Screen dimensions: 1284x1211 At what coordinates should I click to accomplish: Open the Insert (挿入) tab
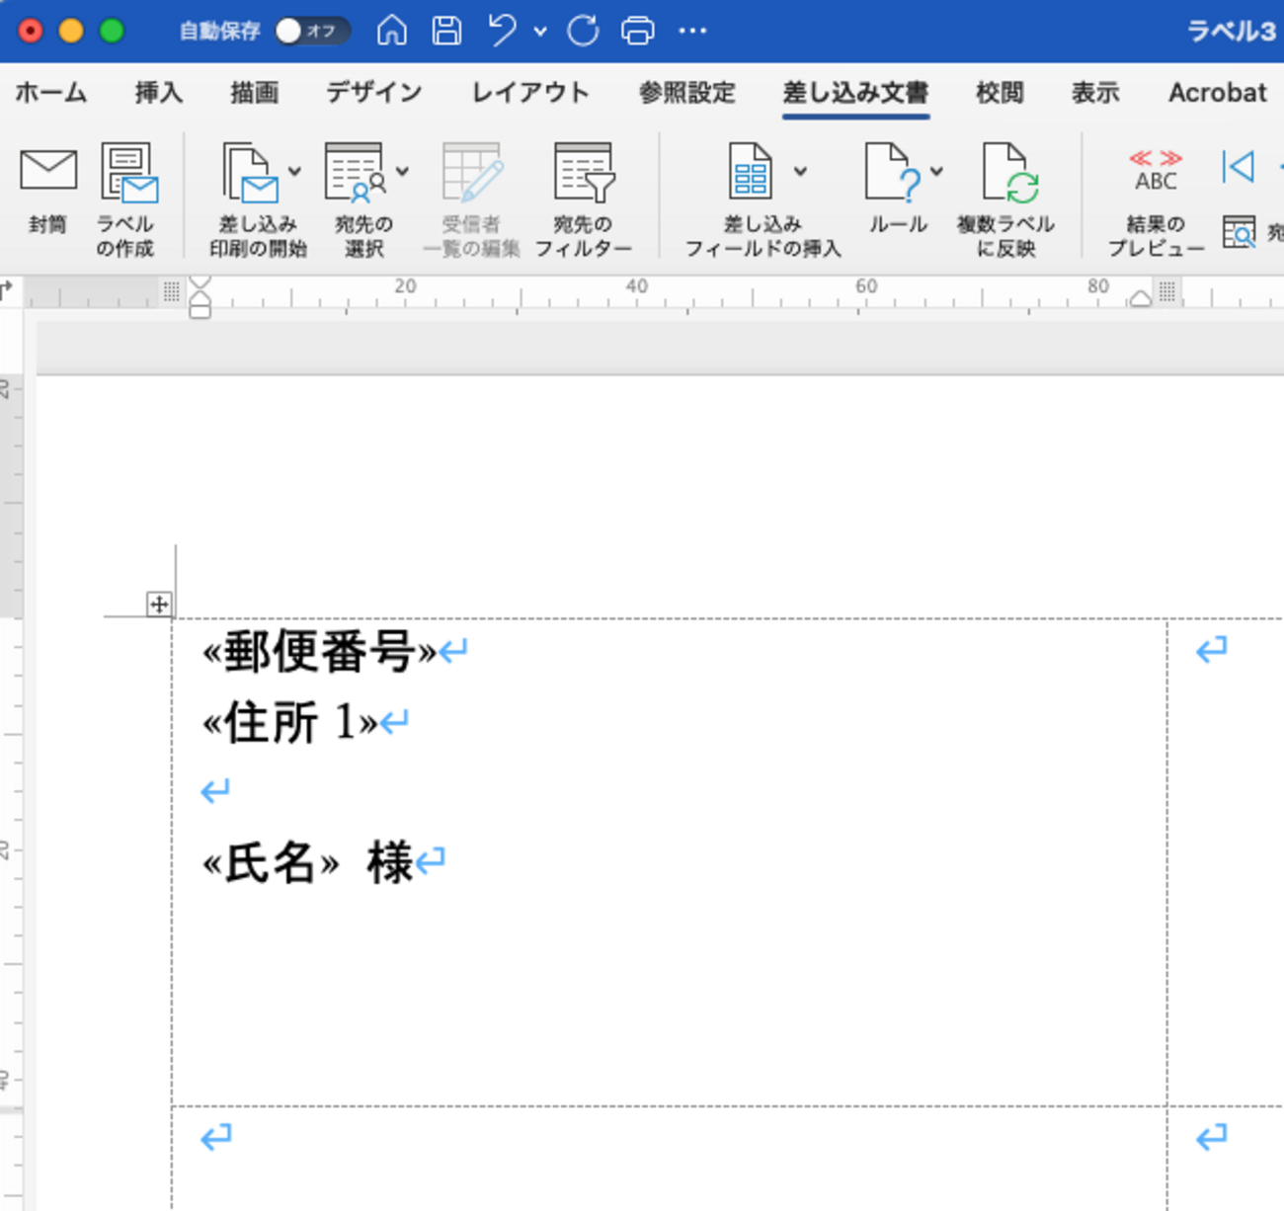coord(158,93)
